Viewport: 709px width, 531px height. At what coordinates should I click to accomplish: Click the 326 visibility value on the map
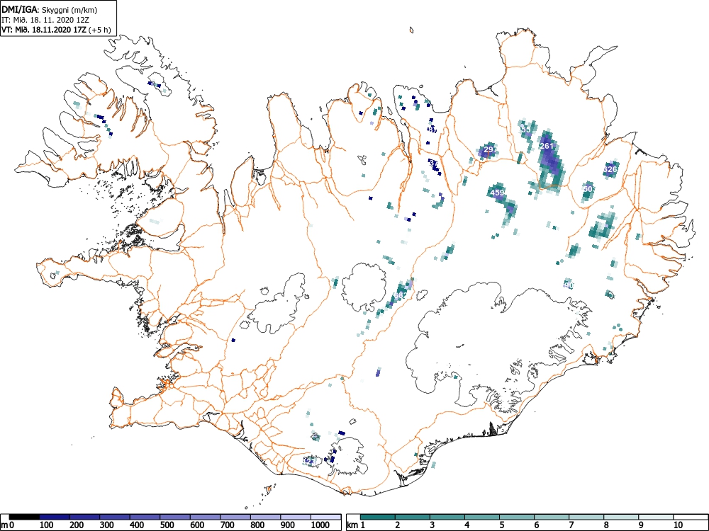pos(610,169)
